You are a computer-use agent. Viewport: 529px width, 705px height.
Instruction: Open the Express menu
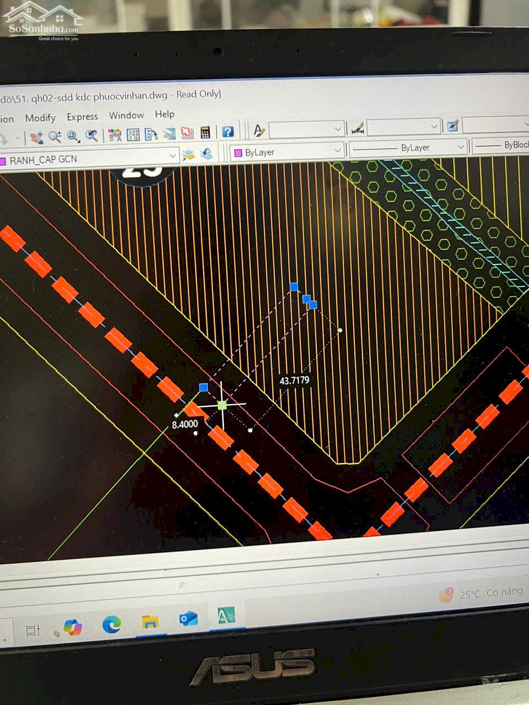82,117
